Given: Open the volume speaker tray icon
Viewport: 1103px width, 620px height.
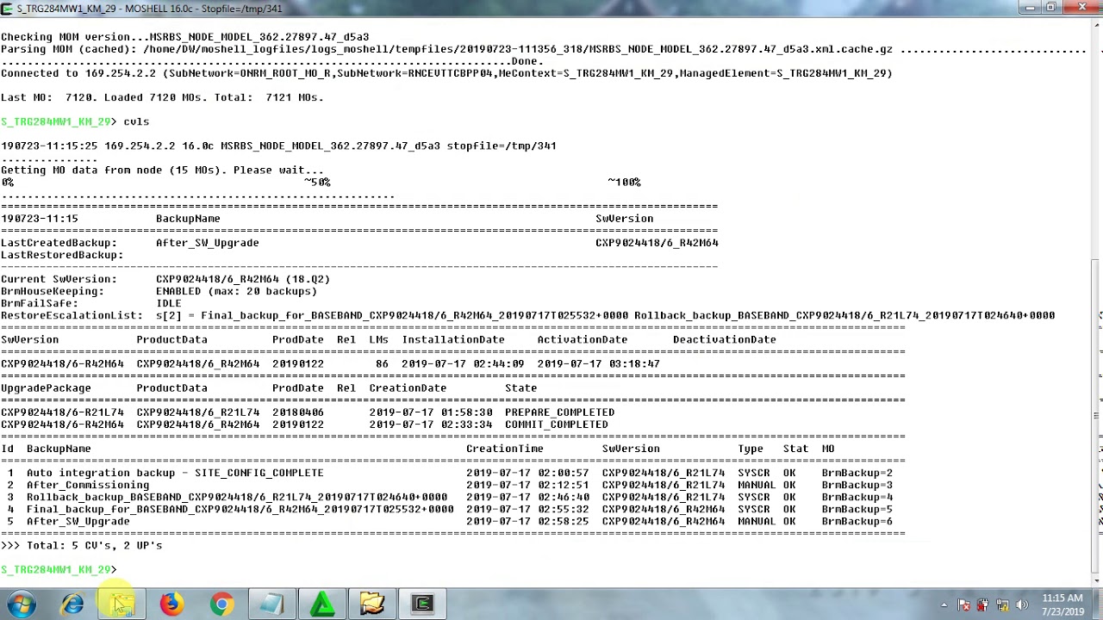Looking at the screenshot, I should [1022, 605].
